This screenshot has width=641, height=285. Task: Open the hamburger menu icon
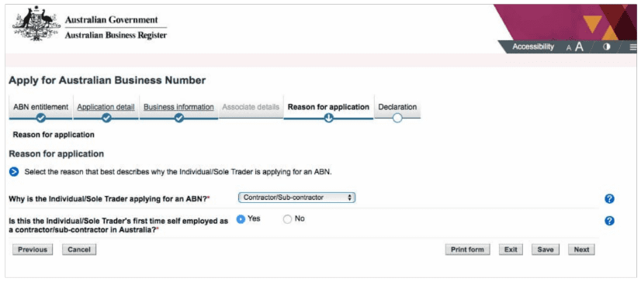632,47
